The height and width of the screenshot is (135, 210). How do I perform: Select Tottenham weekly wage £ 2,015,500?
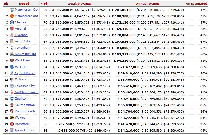pyautogui.click(x=59, y=48)
